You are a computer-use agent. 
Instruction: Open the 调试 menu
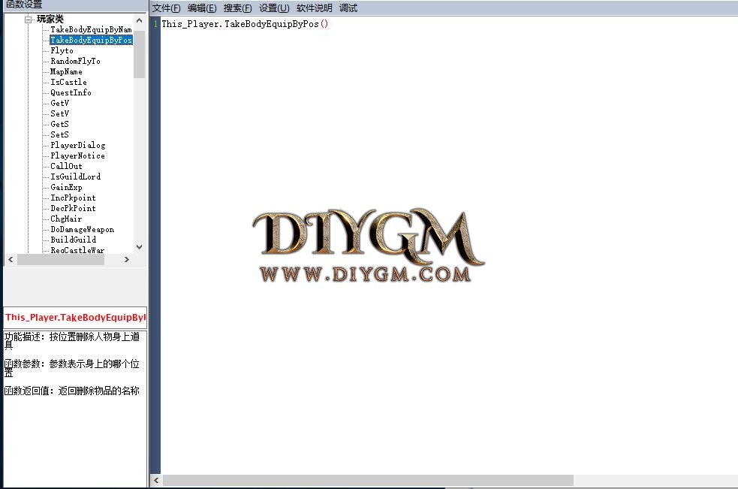click(348, 8)
